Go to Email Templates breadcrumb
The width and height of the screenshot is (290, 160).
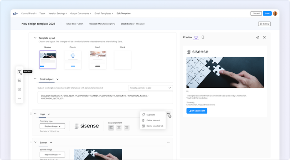pos(103,14)
